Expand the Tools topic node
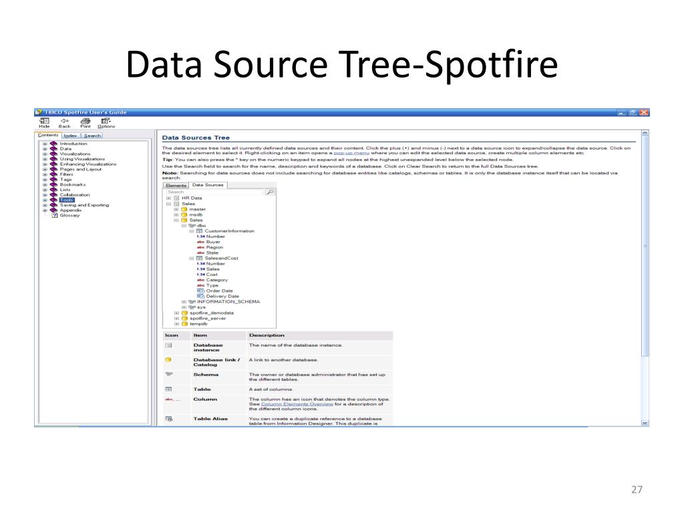Image resolution: width=684 pixels, height=513 pixels. tap(45, 200)
